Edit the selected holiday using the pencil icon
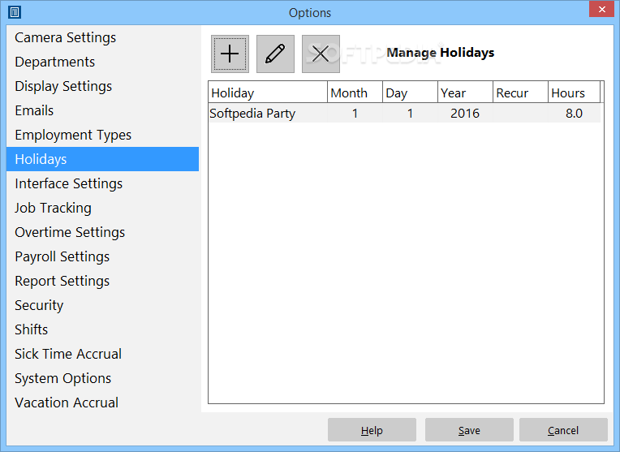 275,54
